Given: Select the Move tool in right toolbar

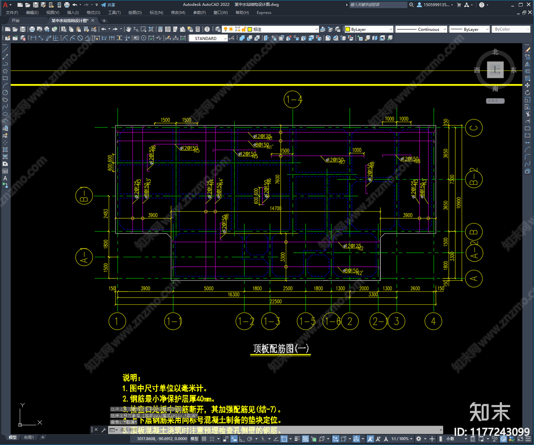Looking at the screenshot, I should click(x=527, y=85).
